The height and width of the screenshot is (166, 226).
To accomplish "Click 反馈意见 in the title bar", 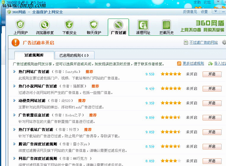I will (x=190, y=12).
